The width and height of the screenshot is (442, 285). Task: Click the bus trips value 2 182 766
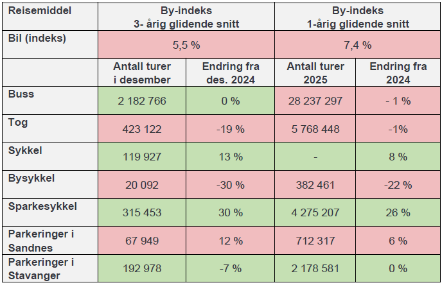point(141,101)
